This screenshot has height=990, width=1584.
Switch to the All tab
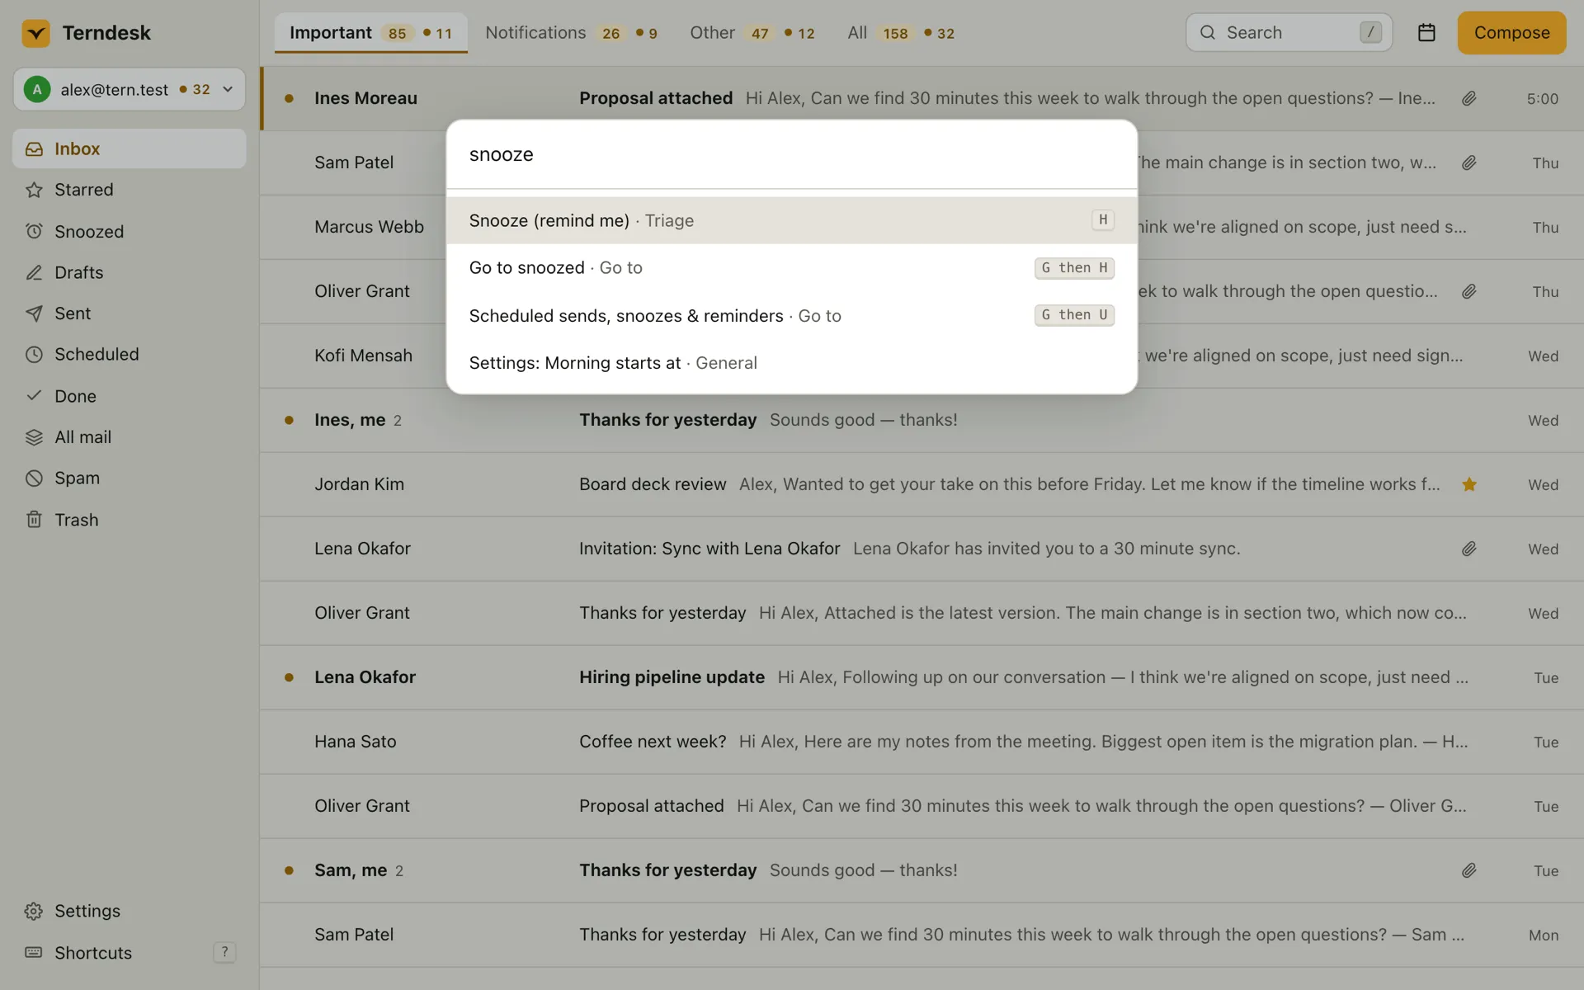click(901, 33)
